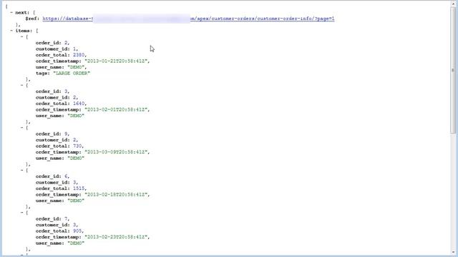Click the customer_id value 1
The image size is (458, 257).
coord(74,49)
